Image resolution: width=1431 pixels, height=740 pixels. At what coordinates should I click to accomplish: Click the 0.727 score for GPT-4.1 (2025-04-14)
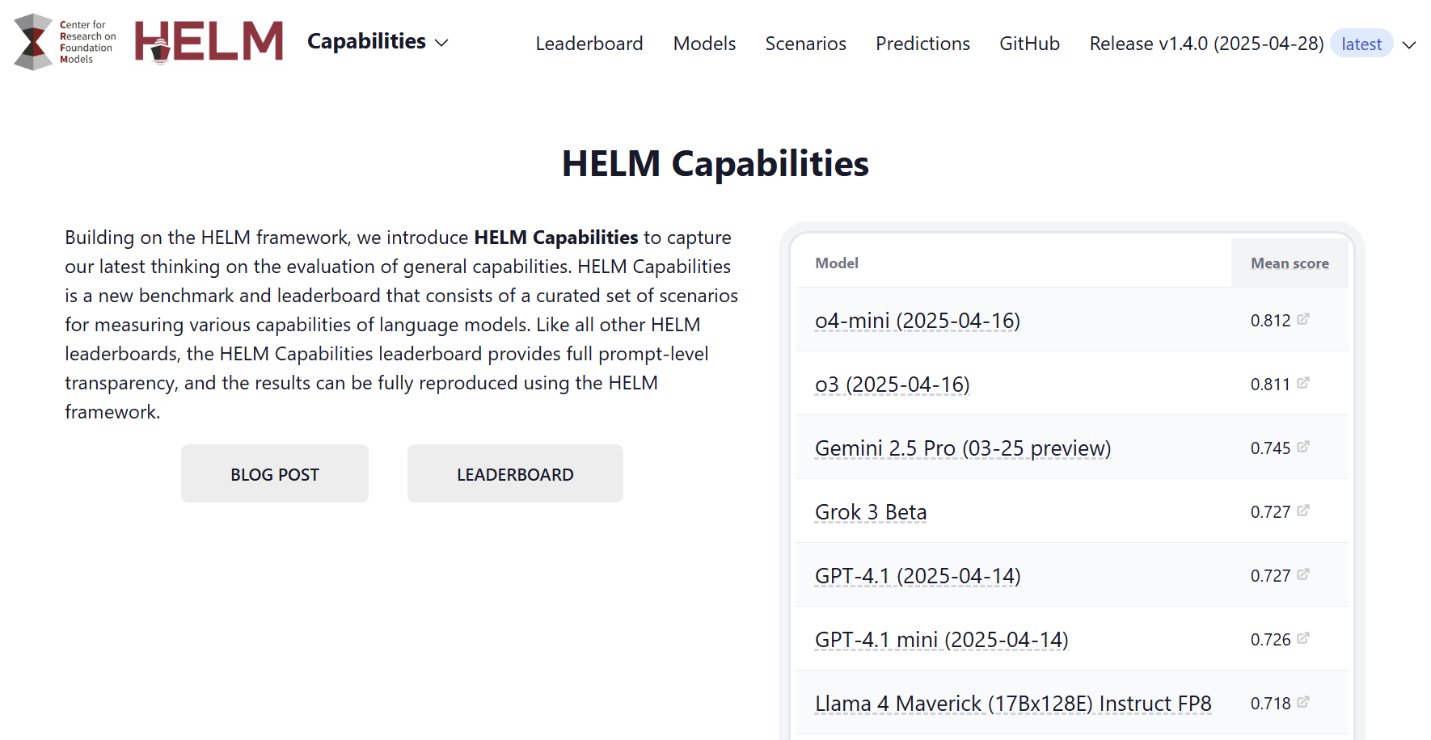point(1270,576)
